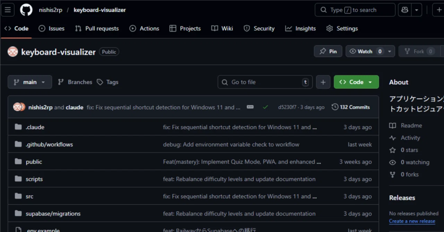Viewport: 444px width, 232px height.
Task: Open the Security tab
Action: click(259, 28)
